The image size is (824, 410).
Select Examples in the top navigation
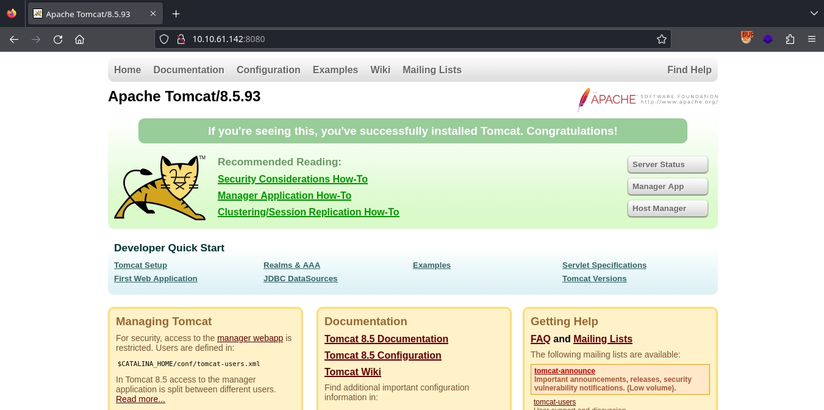point(335,70)
